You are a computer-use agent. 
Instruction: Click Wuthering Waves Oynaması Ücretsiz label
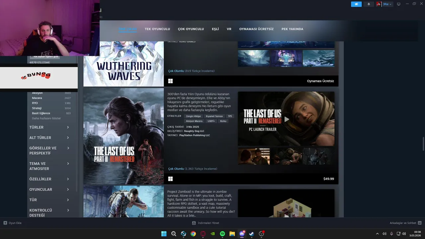(x=320, y=81)
